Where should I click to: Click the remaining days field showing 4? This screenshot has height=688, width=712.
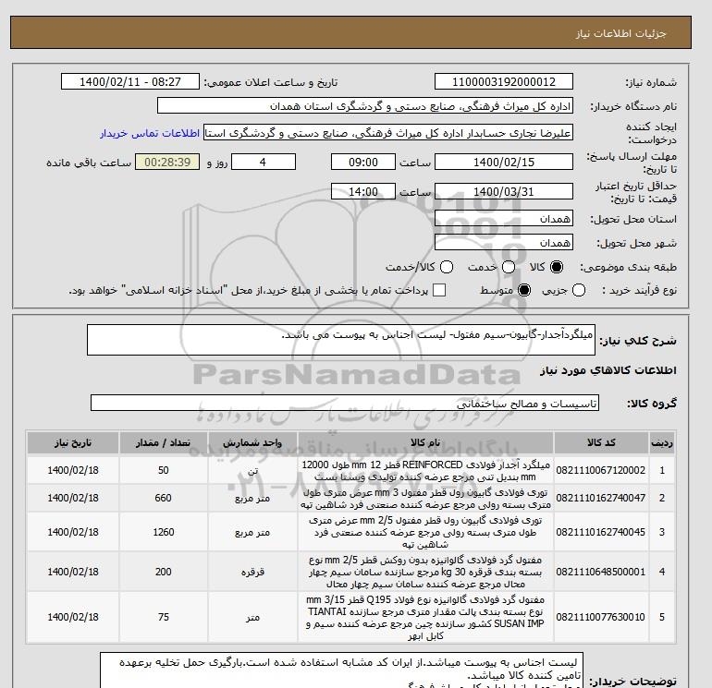264,162
